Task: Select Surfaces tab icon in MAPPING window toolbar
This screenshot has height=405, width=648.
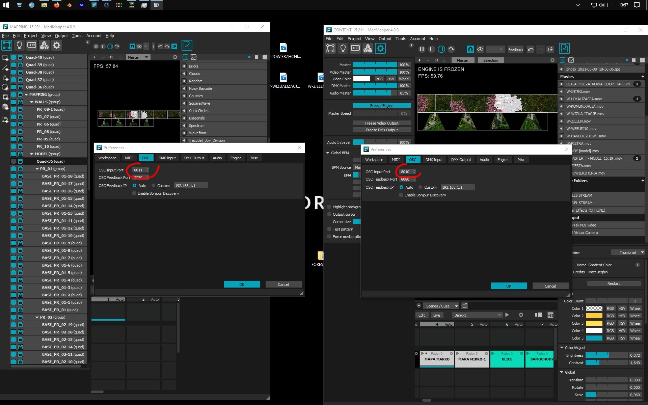Action: pyautogui.click(x=7, y=45)
